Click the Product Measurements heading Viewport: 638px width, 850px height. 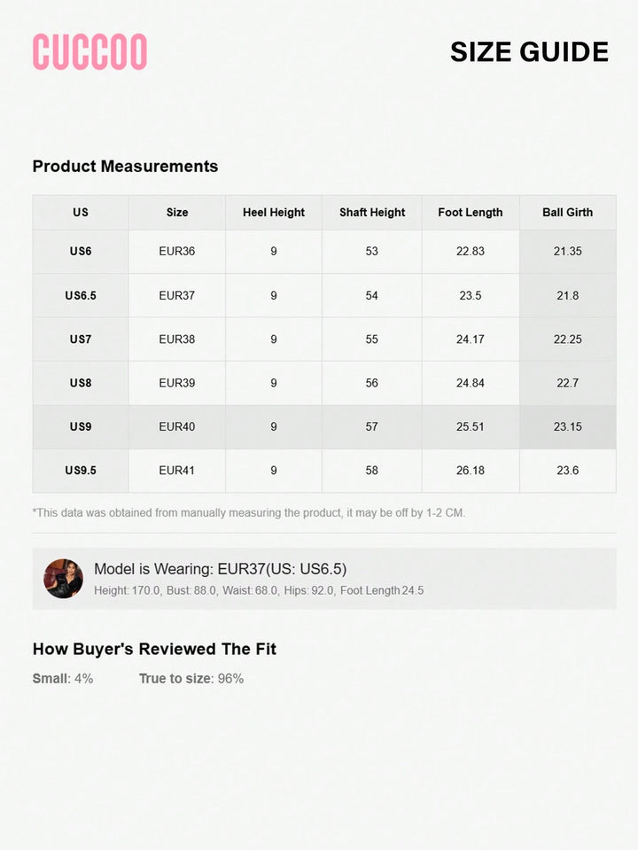[x=125, y=166]
